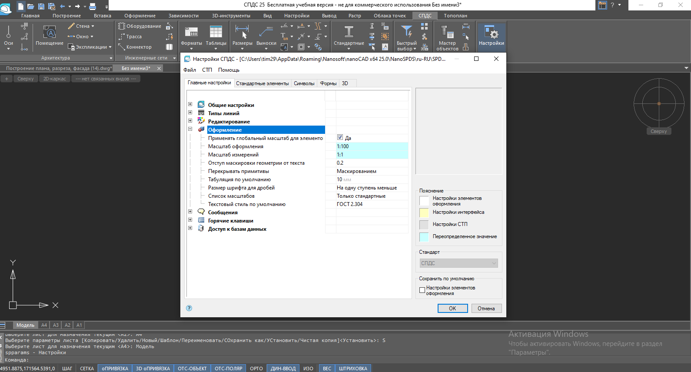Click the help question mark icon in dialog

tap(189, 308)
